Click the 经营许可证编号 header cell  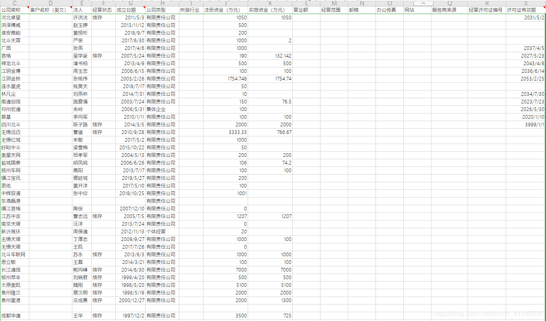pos(487,10)
